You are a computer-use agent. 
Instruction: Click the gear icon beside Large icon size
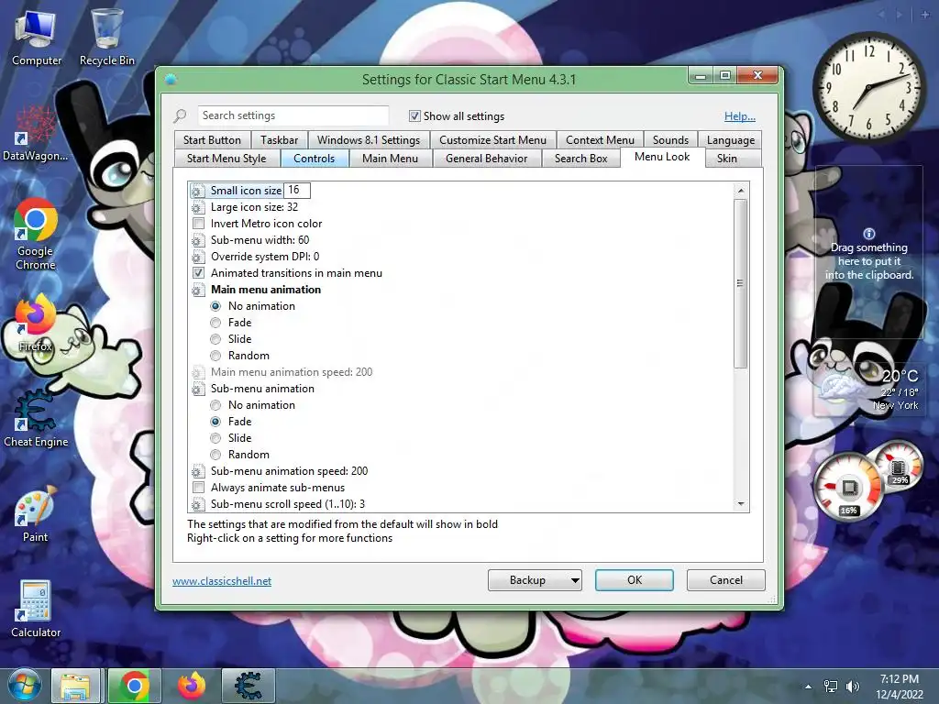[197, 207]
